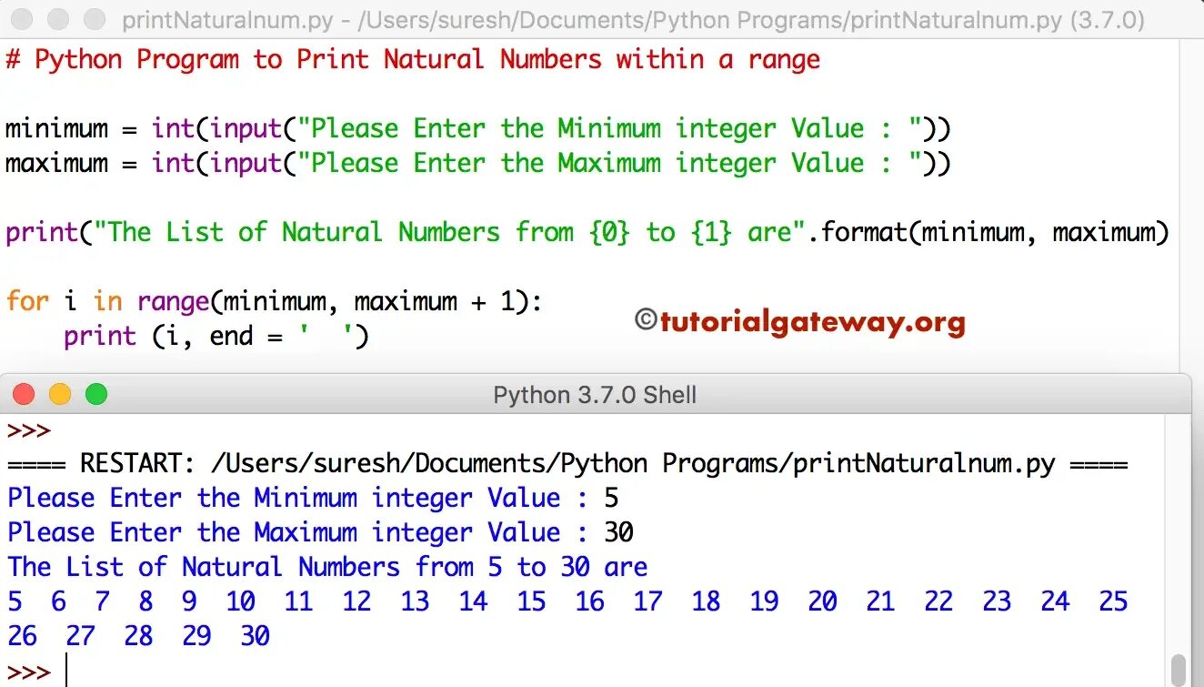
Task: Close the printNaturalnum.py editor window
Action: point(22,18)
